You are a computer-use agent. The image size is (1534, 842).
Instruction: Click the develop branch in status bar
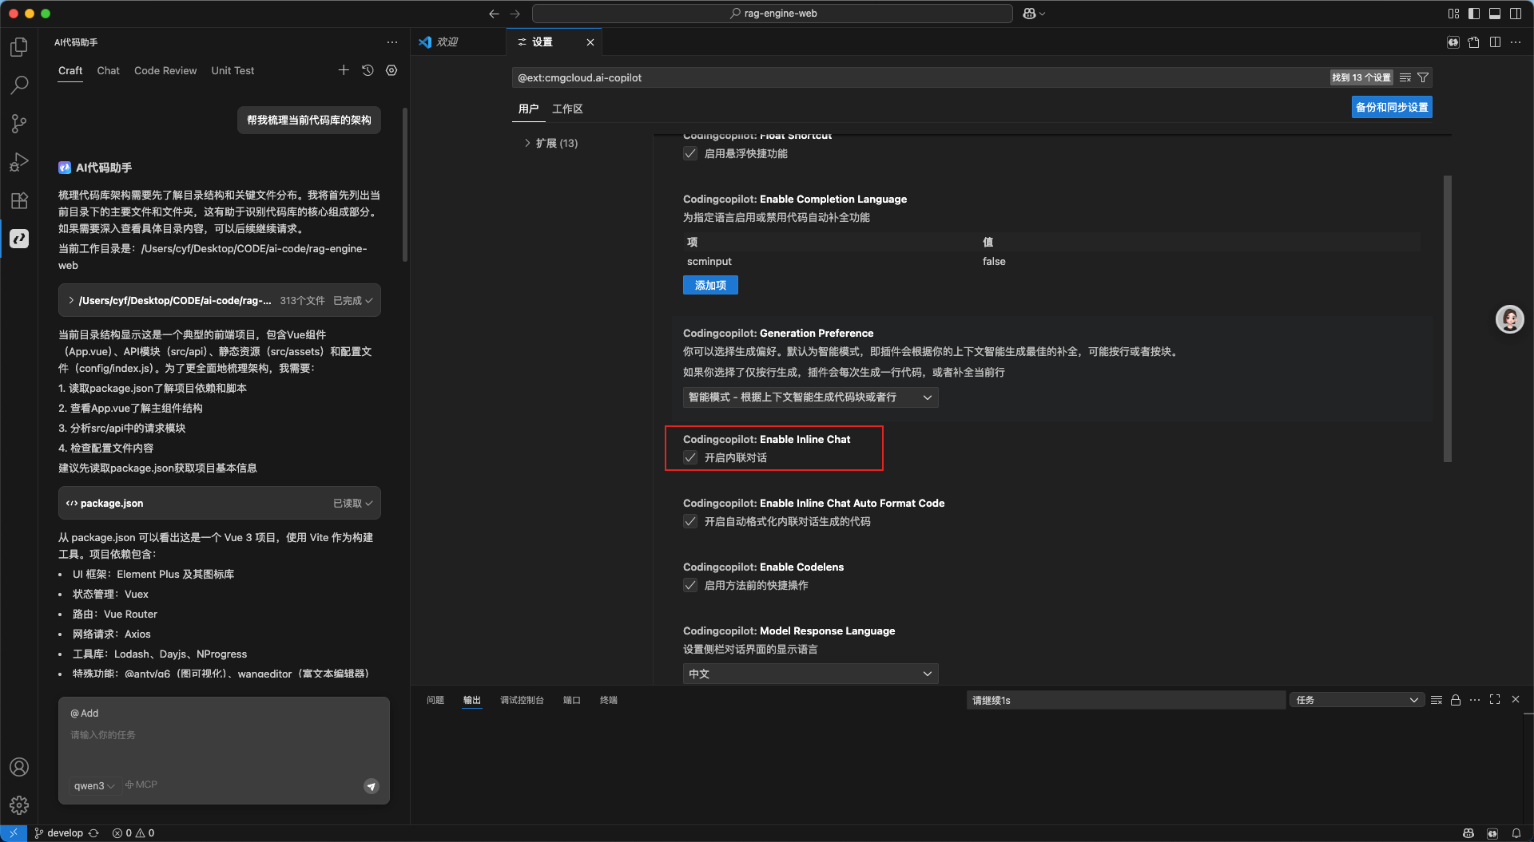60,833
